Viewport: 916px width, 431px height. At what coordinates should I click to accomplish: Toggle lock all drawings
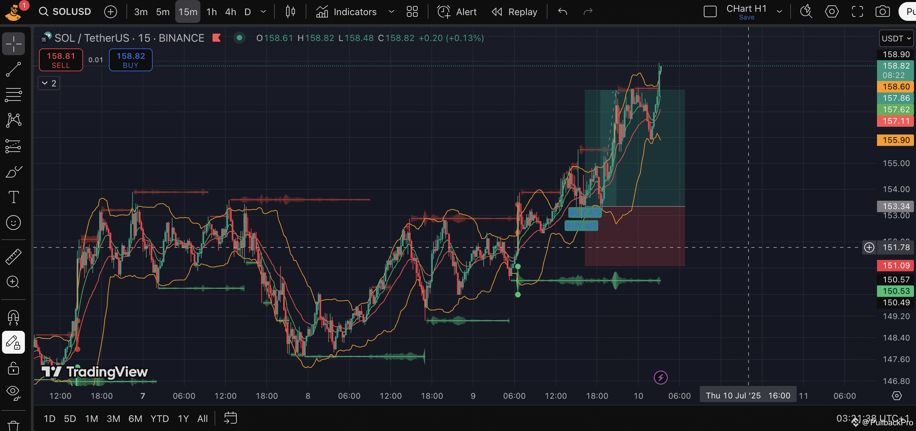click(x=13, y=368)
